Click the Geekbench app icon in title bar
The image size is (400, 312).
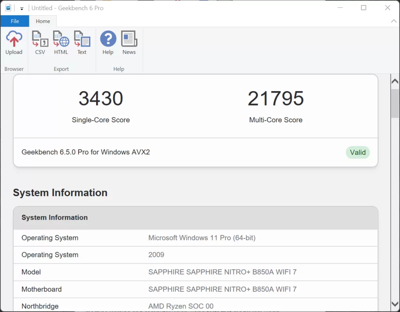[9, 8]
